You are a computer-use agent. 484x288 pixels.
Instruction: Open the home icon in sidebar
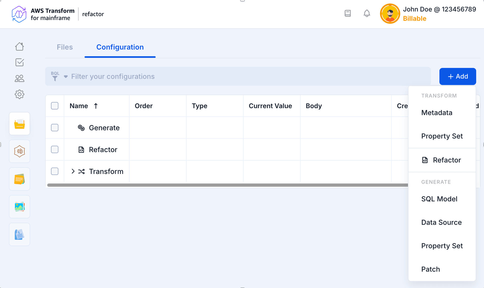[x=19, y=47]
